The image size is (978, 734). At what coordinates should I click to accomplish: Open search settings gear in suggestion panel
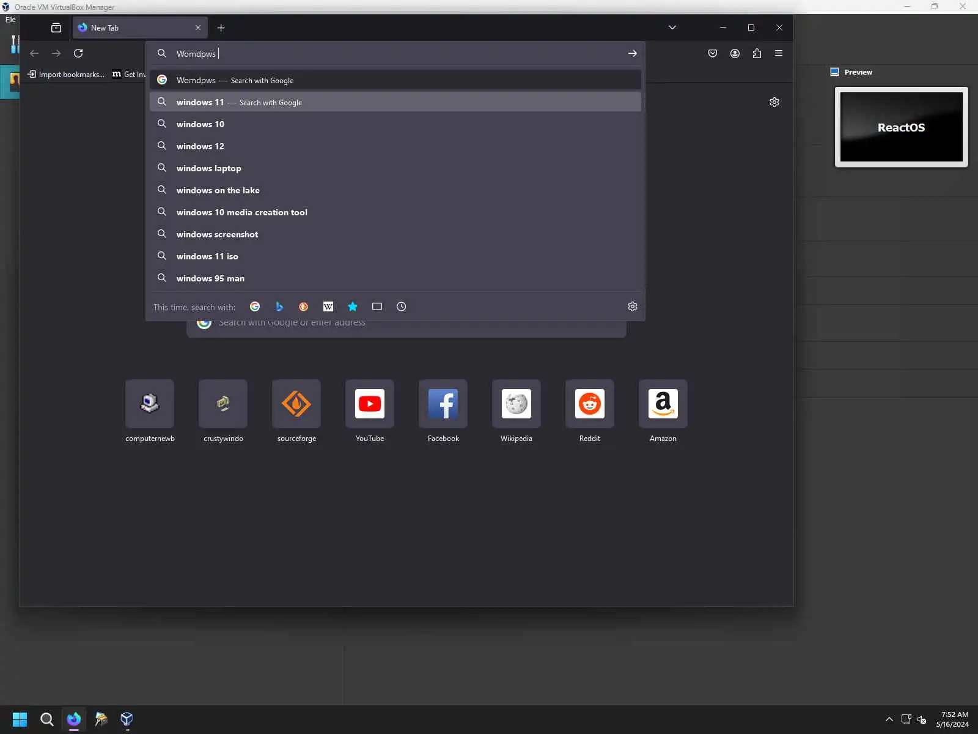(x=633, y=306)
